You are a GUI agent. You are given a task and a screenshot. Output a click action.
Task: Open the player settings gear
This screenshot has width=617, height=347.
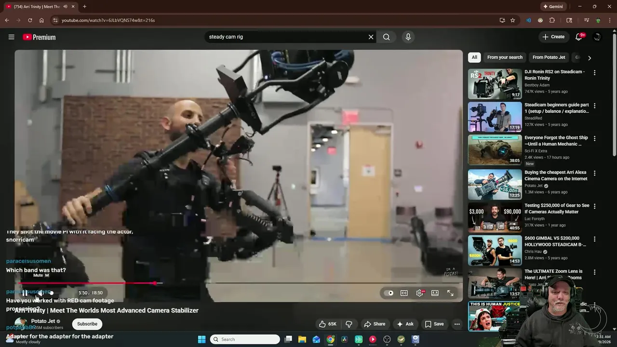pos(420,293)
